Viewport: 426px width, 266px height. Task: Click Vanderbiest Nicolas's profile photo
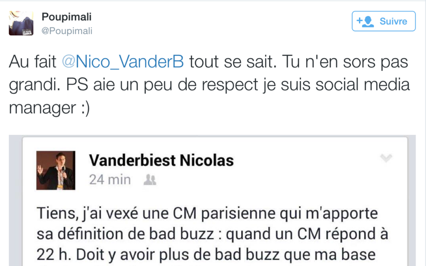tap(56, 170)
